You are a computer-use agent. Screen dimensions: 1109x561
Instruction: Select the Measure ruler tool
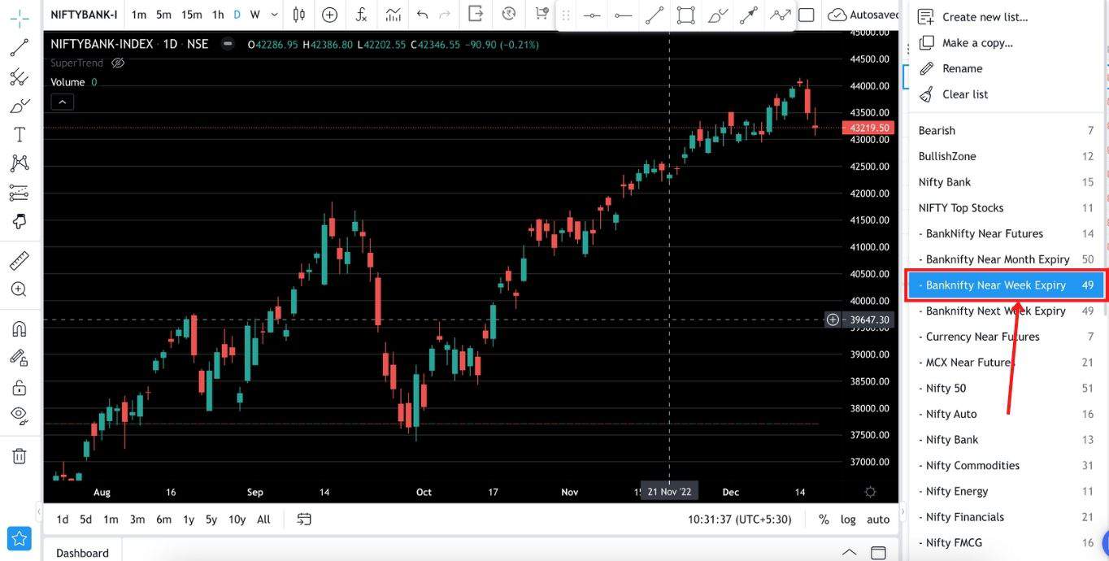coord(20,260)
